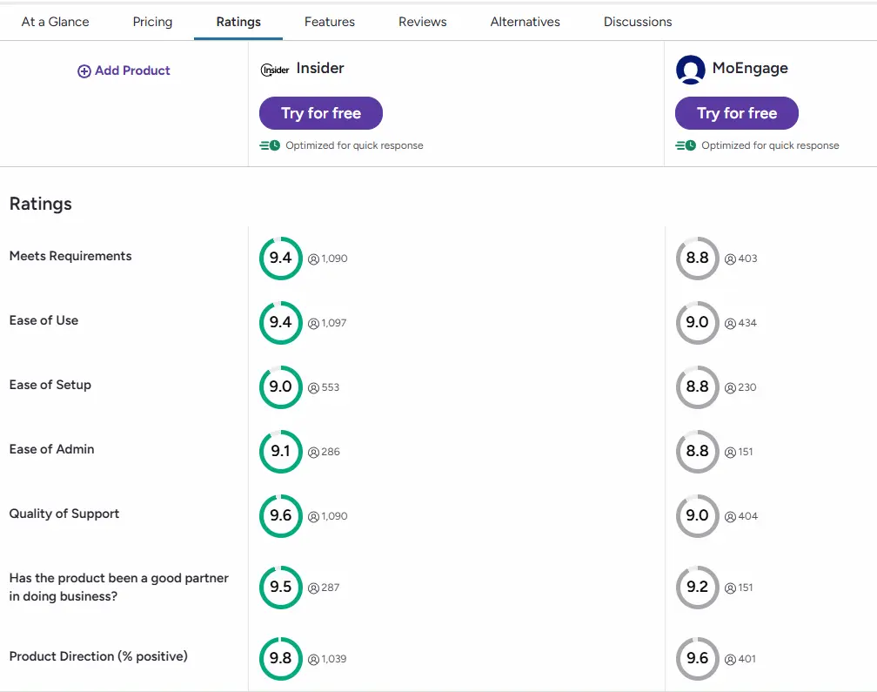Go to the Reviews tab
Image resolution: width=877 pixels, height=692 pixels.
tap(423, 22)
